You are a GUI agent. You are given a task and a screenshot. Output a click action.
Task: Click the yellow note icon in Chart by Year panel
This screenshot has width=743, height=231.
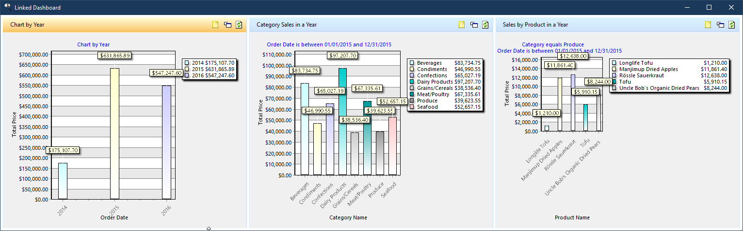[x=215, y=25]
